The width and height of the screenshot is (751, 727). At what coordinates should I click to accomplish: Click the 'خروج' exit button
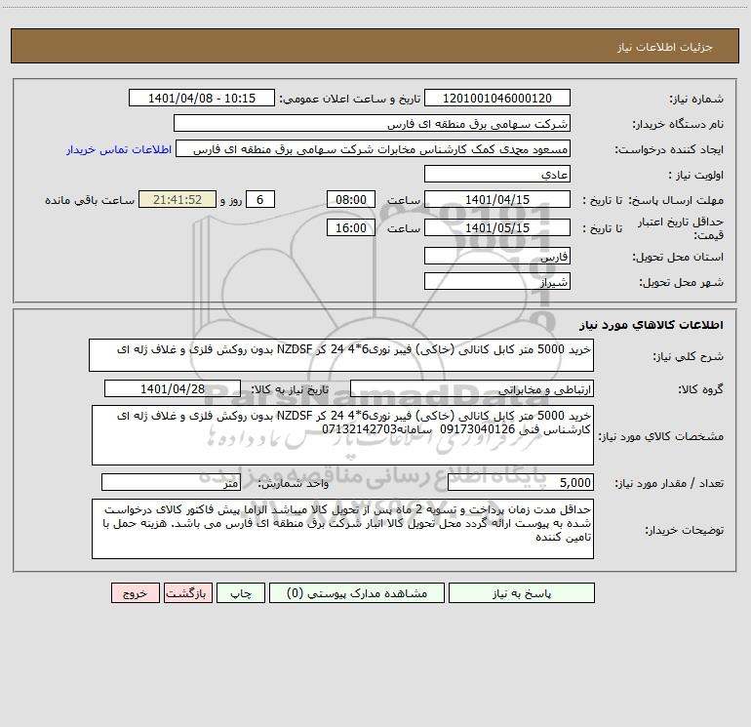tap(135, 593)
